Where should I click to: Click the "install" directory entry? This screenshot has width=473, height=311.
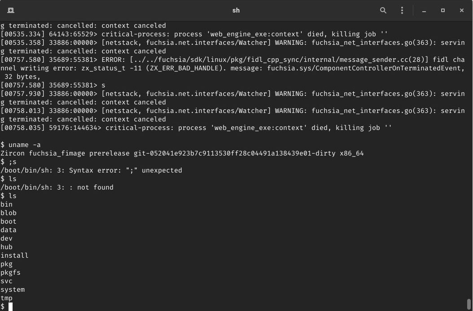[x=14, y=255]
